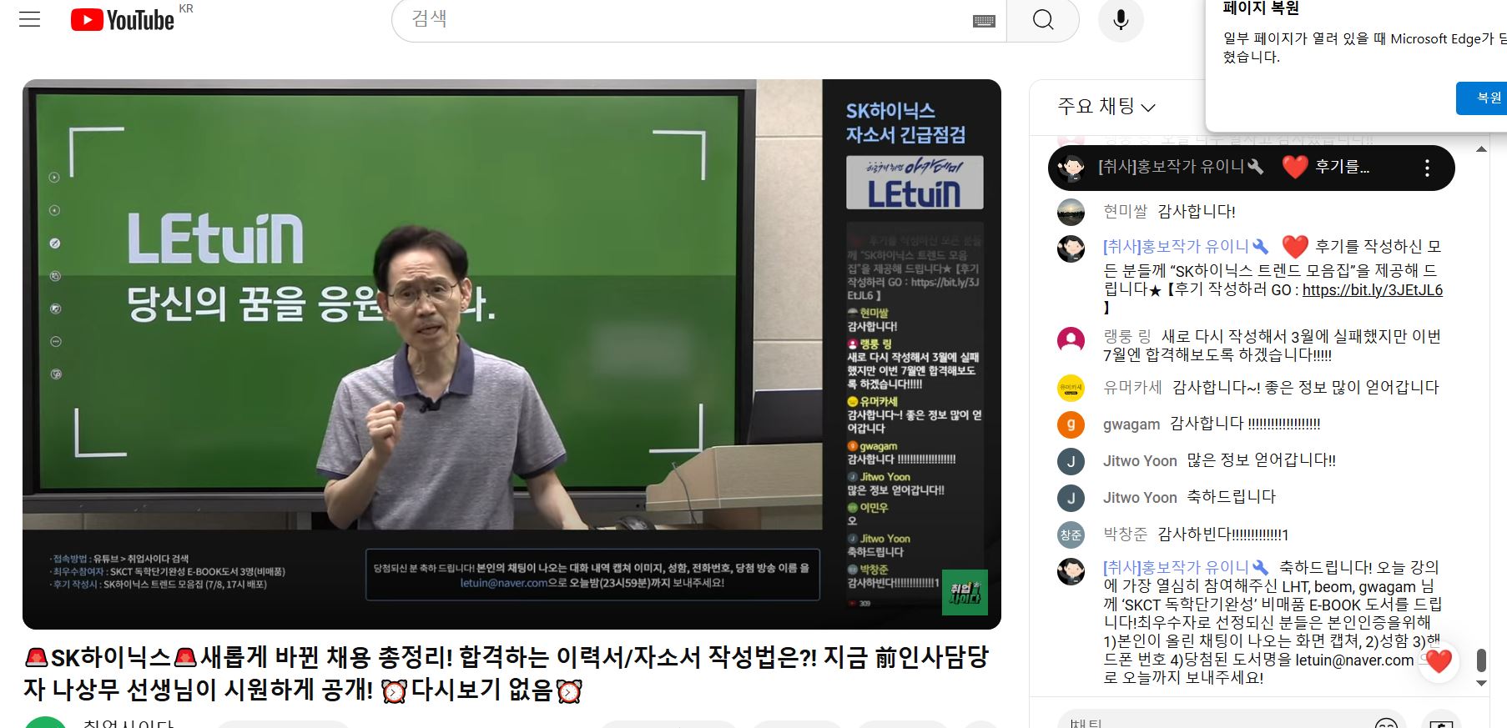Click 현미쌀's profile avatar

(x=1071, y=212)
